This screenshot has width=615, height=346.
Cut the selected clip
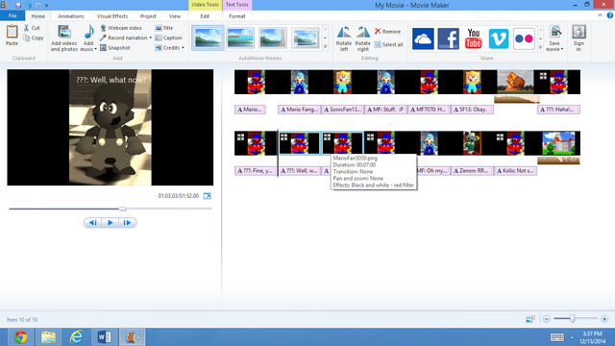[x=32, y=28]
